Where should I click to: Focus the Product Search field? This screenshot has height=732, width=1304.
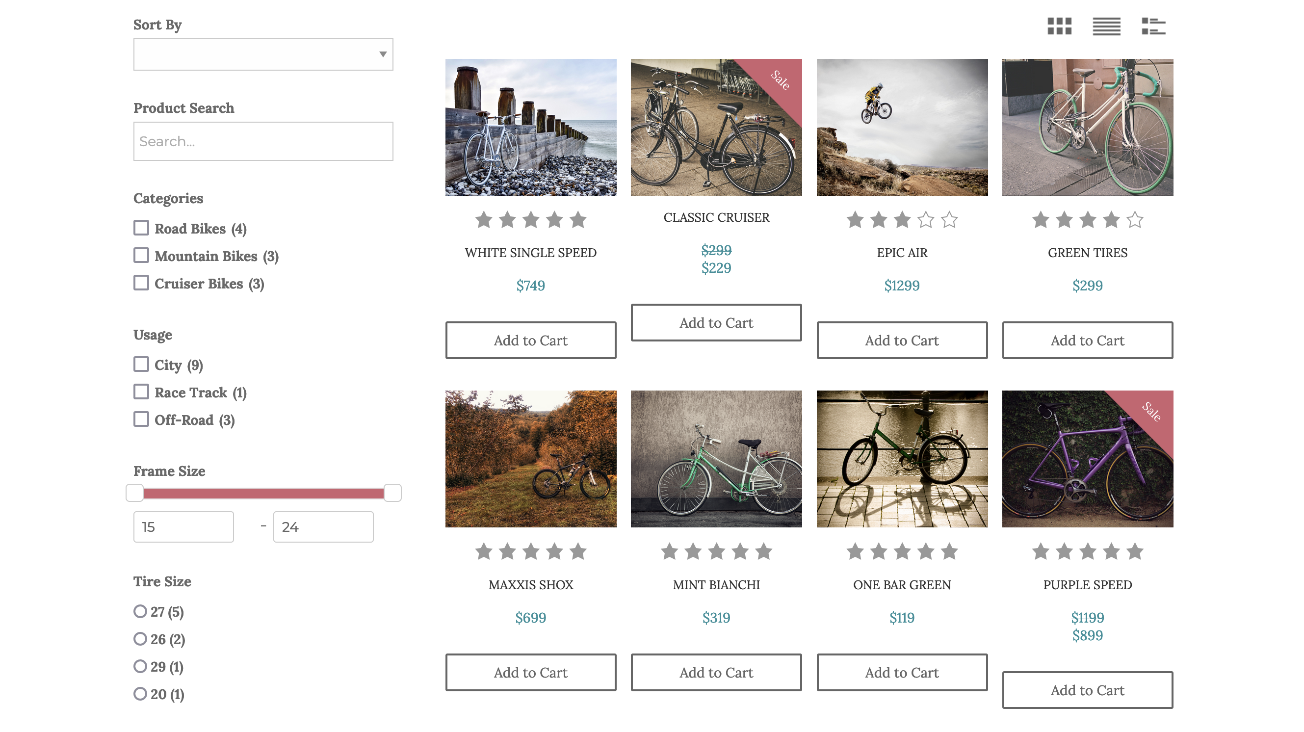pyautogui.click(x=263, y=141)
